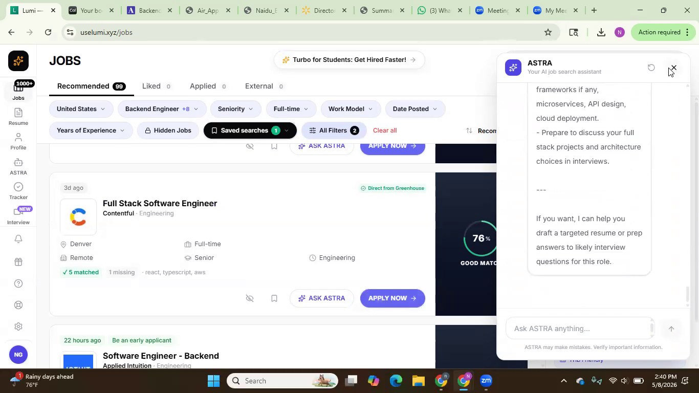Image resolution: width=699 pixels, height=393 pixels.
Task: Expand Backend Engineer +8 filter
Action: 162,109
